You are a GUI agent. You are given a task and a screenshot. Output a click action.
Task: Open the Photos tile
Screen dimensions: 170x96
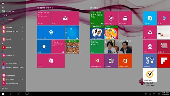pos(72,32)
